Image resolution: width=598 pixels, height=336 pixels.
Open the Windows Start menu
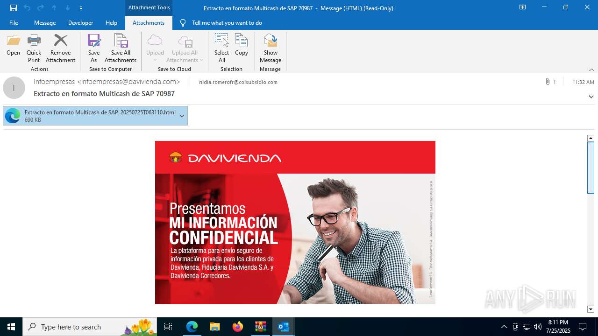[11, 327]
